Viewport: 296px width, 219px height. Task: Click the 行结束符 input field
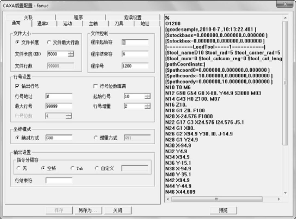tap(59, 180)
